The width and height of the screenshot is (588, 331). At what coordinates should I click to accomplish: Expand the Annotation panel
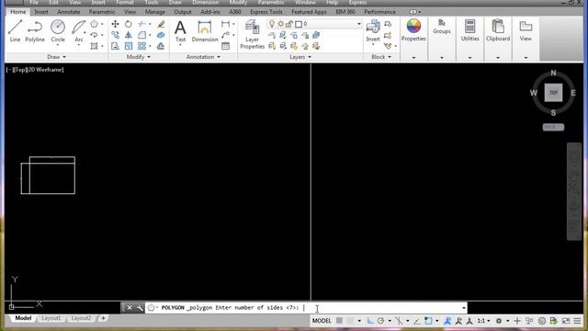pyautogui.click(x=203, y=57)
